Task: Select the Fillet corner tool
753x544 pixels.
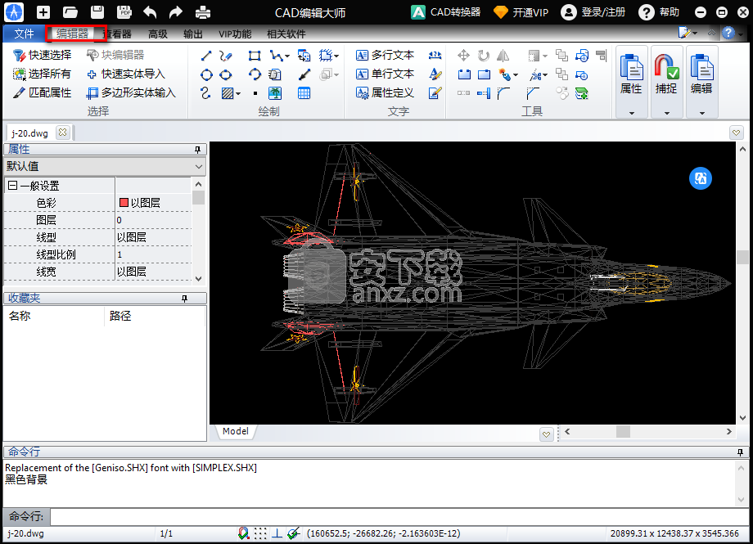Action: 503,93
